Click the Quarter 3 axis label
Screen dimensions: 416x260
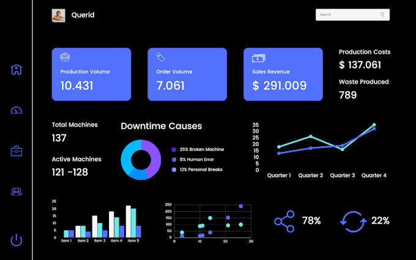[342, 176]
